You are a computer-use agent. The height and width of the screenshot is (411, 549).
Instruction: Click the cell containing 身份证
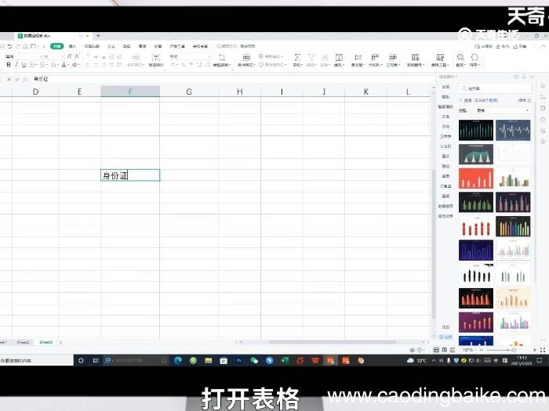pos(130,175)
